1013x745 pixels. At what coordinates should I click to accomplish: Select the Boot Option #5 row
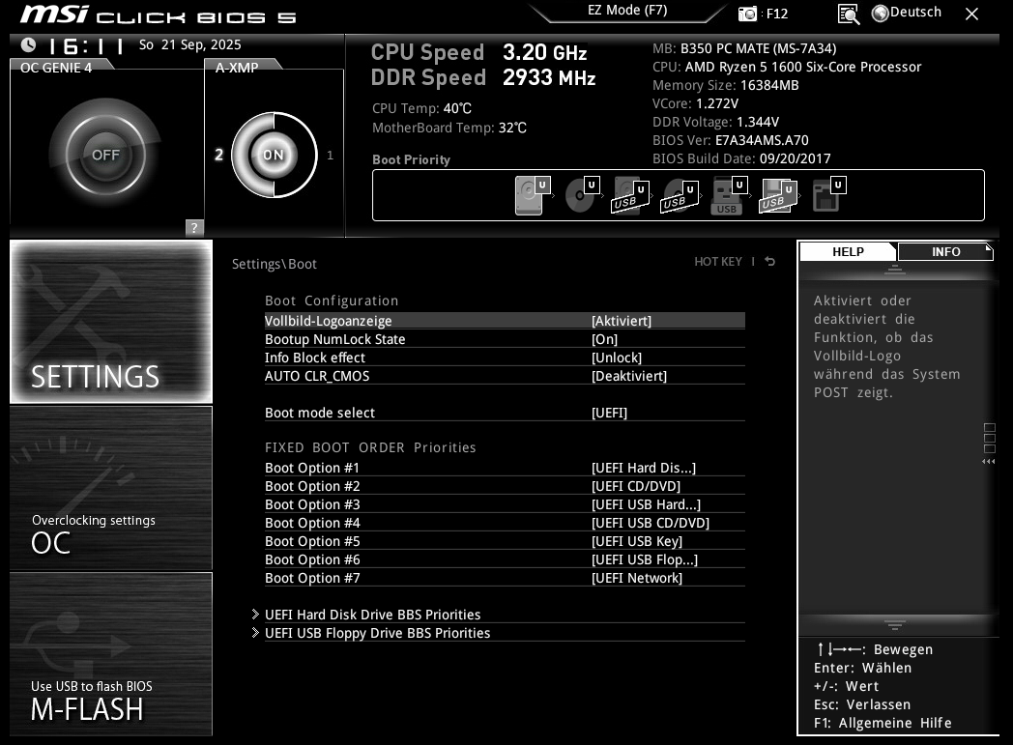[x=505, y=542]
